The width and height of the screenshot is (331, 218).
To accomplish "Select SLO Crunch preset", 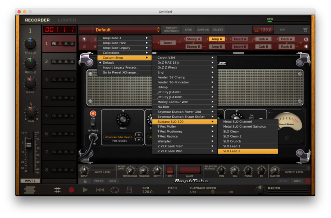I will pyautogui.click(x=248, y=141).
